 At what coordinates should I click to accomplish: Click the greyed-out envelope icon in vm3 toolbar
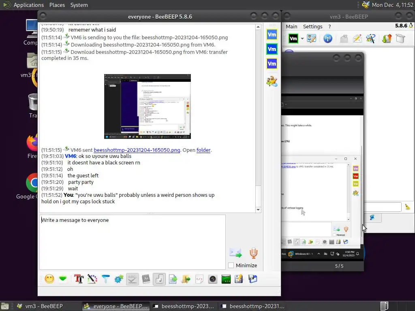coord(344,38)
